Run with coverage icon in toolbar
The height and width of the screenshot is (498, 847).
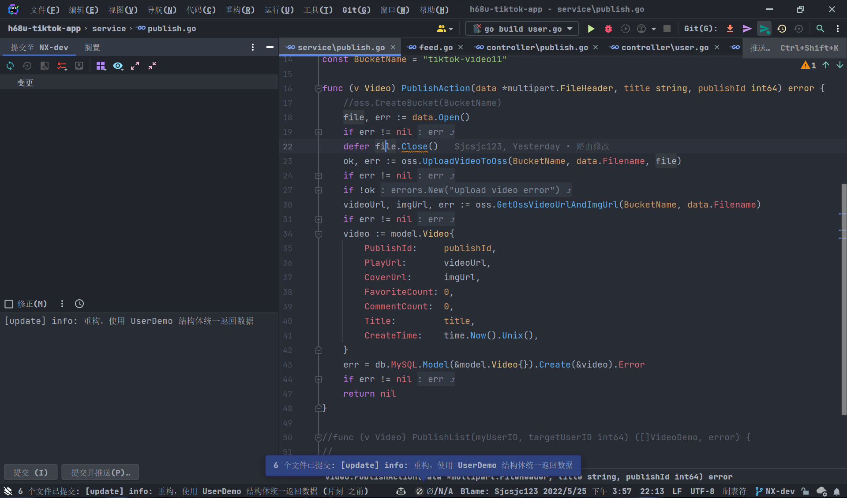point(625,29)
